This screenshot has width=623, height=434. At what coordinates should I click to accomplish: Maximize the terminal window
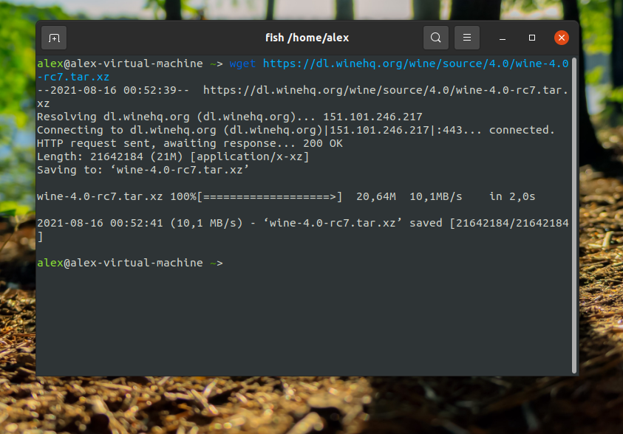[x=532, y=38]
